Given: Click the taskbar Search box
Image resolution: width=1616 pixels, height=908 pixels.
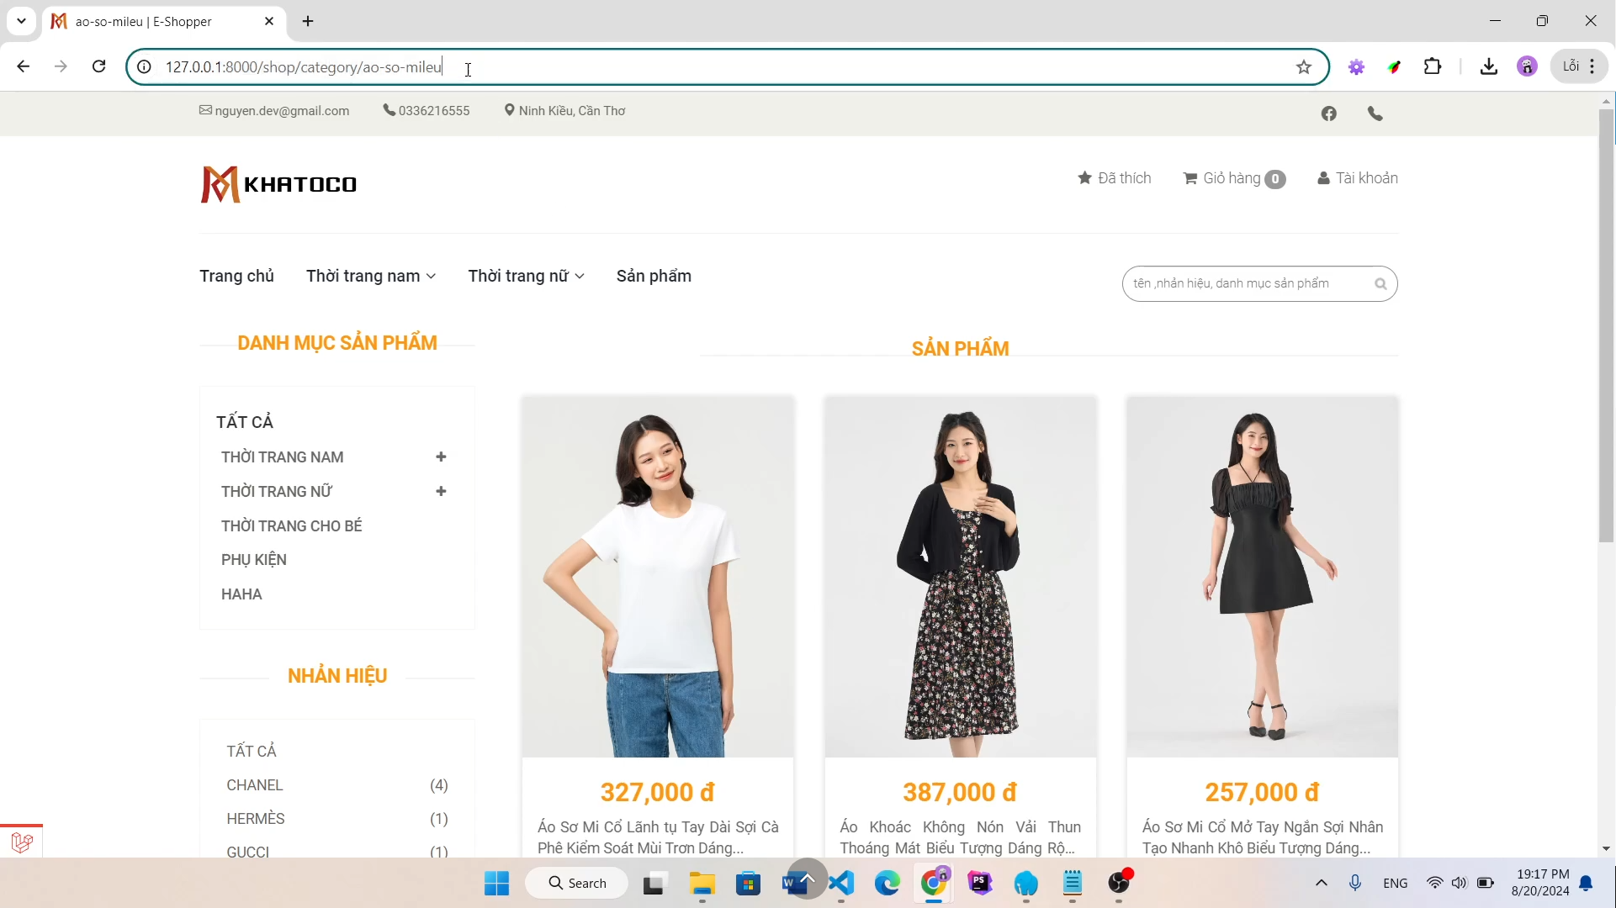Looking at the screenshot, I should [x=577, y=884].
